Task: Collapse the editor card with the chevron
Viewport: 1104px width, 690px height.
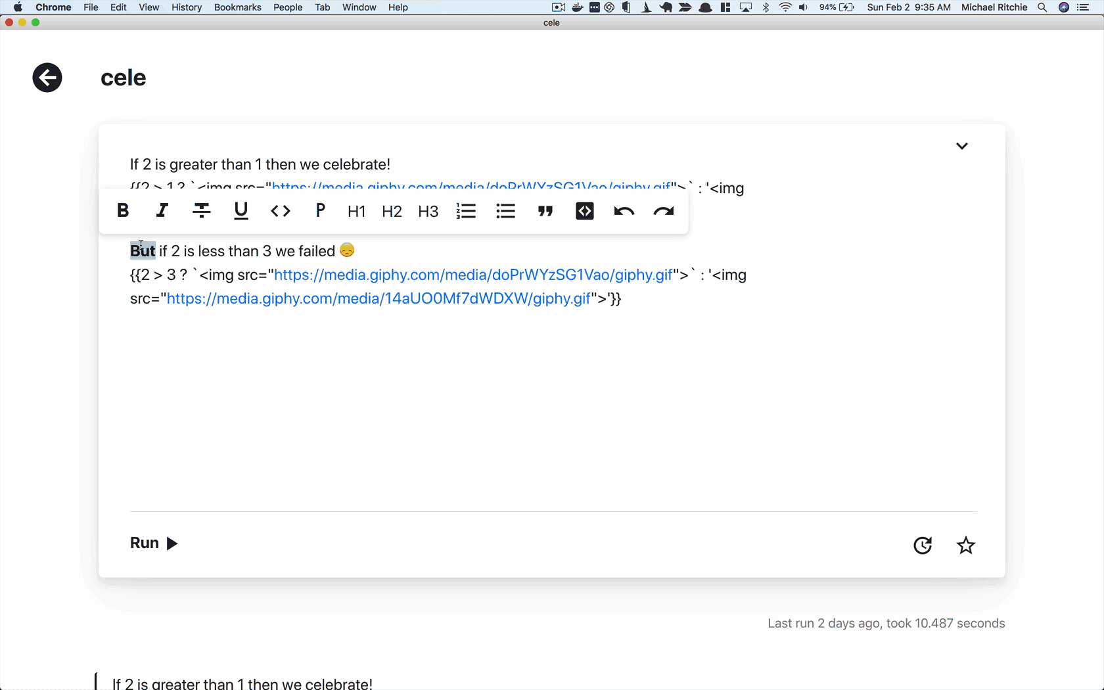Action: 961,146
